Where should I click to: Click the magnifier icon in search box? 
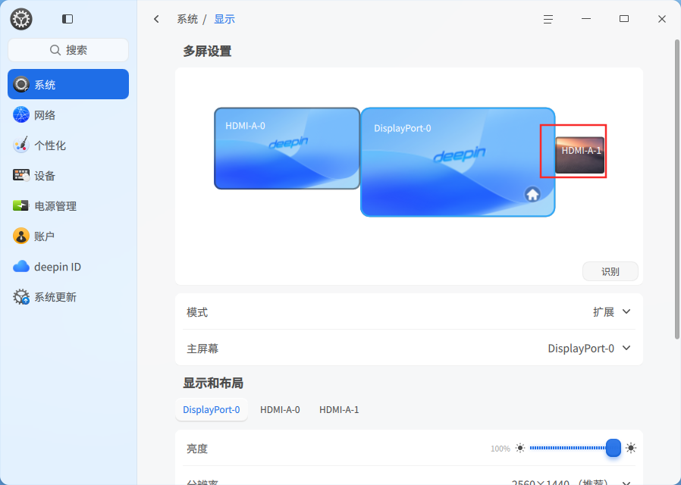55,50
